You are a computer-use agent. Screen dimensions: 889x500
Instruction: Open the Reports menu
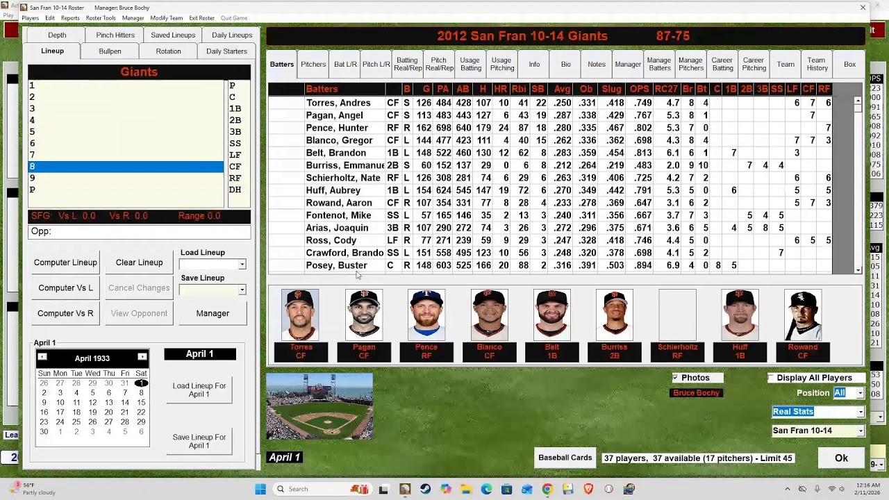click(x=70, y=18)
